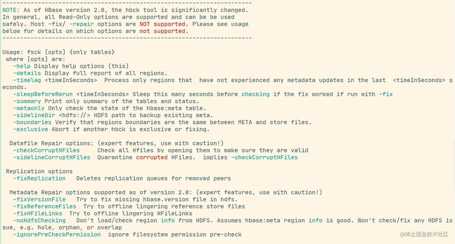Click the -timelag option keyword
The image size is (455, 244).
[27, 80]
